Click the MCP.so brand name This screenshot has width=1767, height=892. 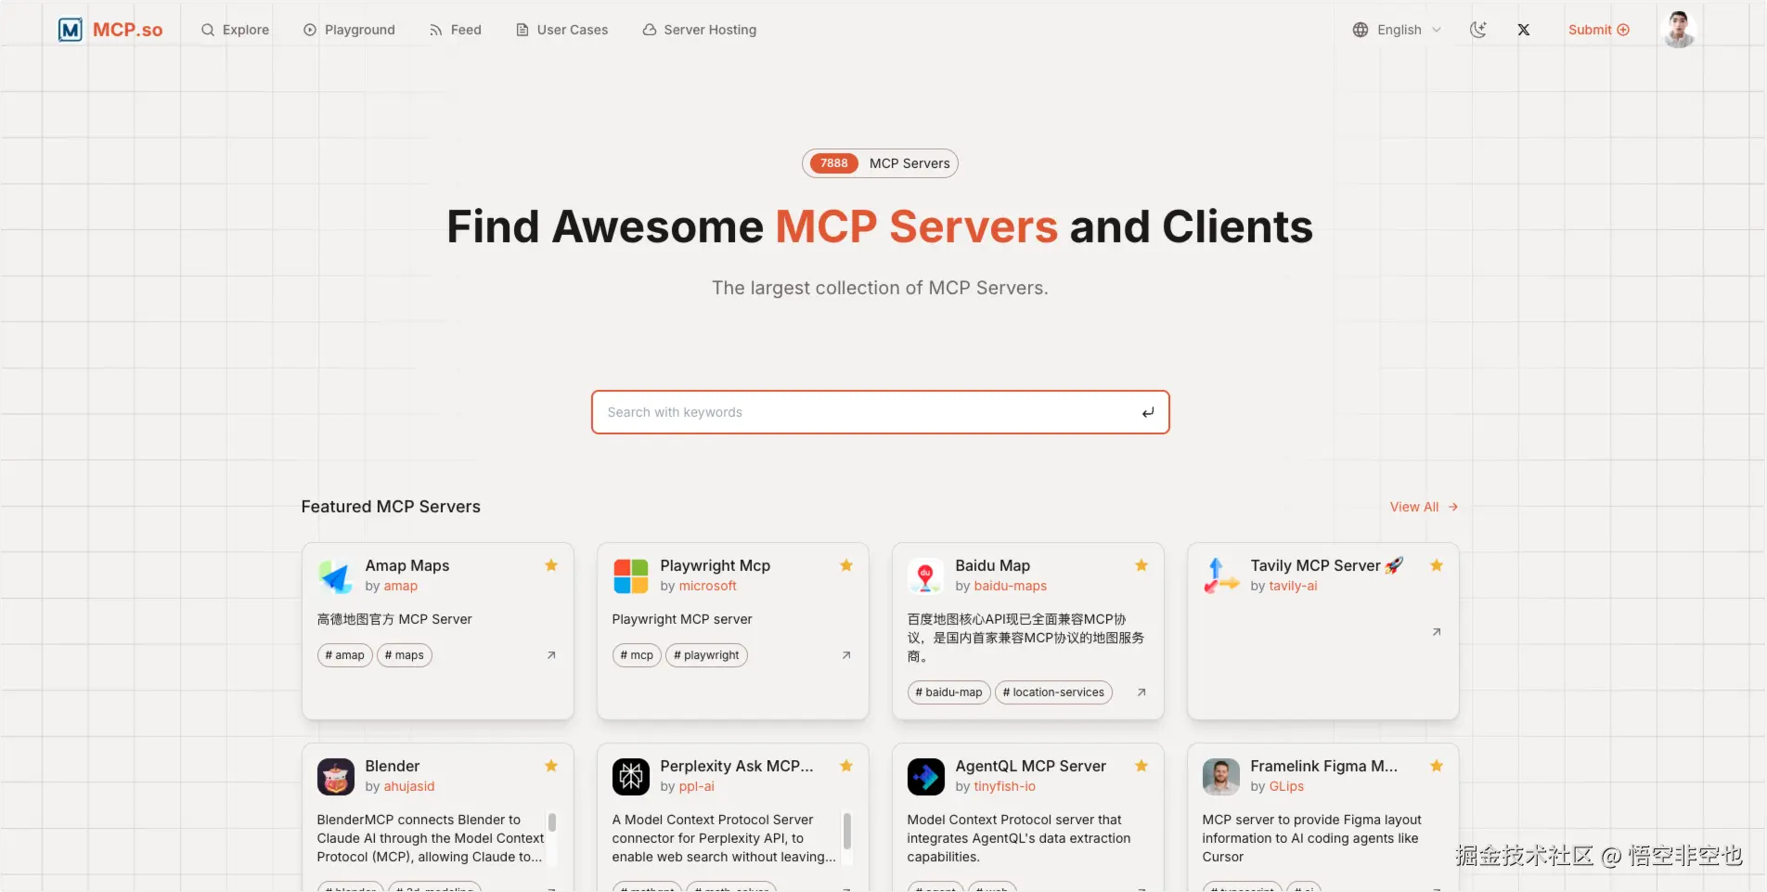point(128,30)
